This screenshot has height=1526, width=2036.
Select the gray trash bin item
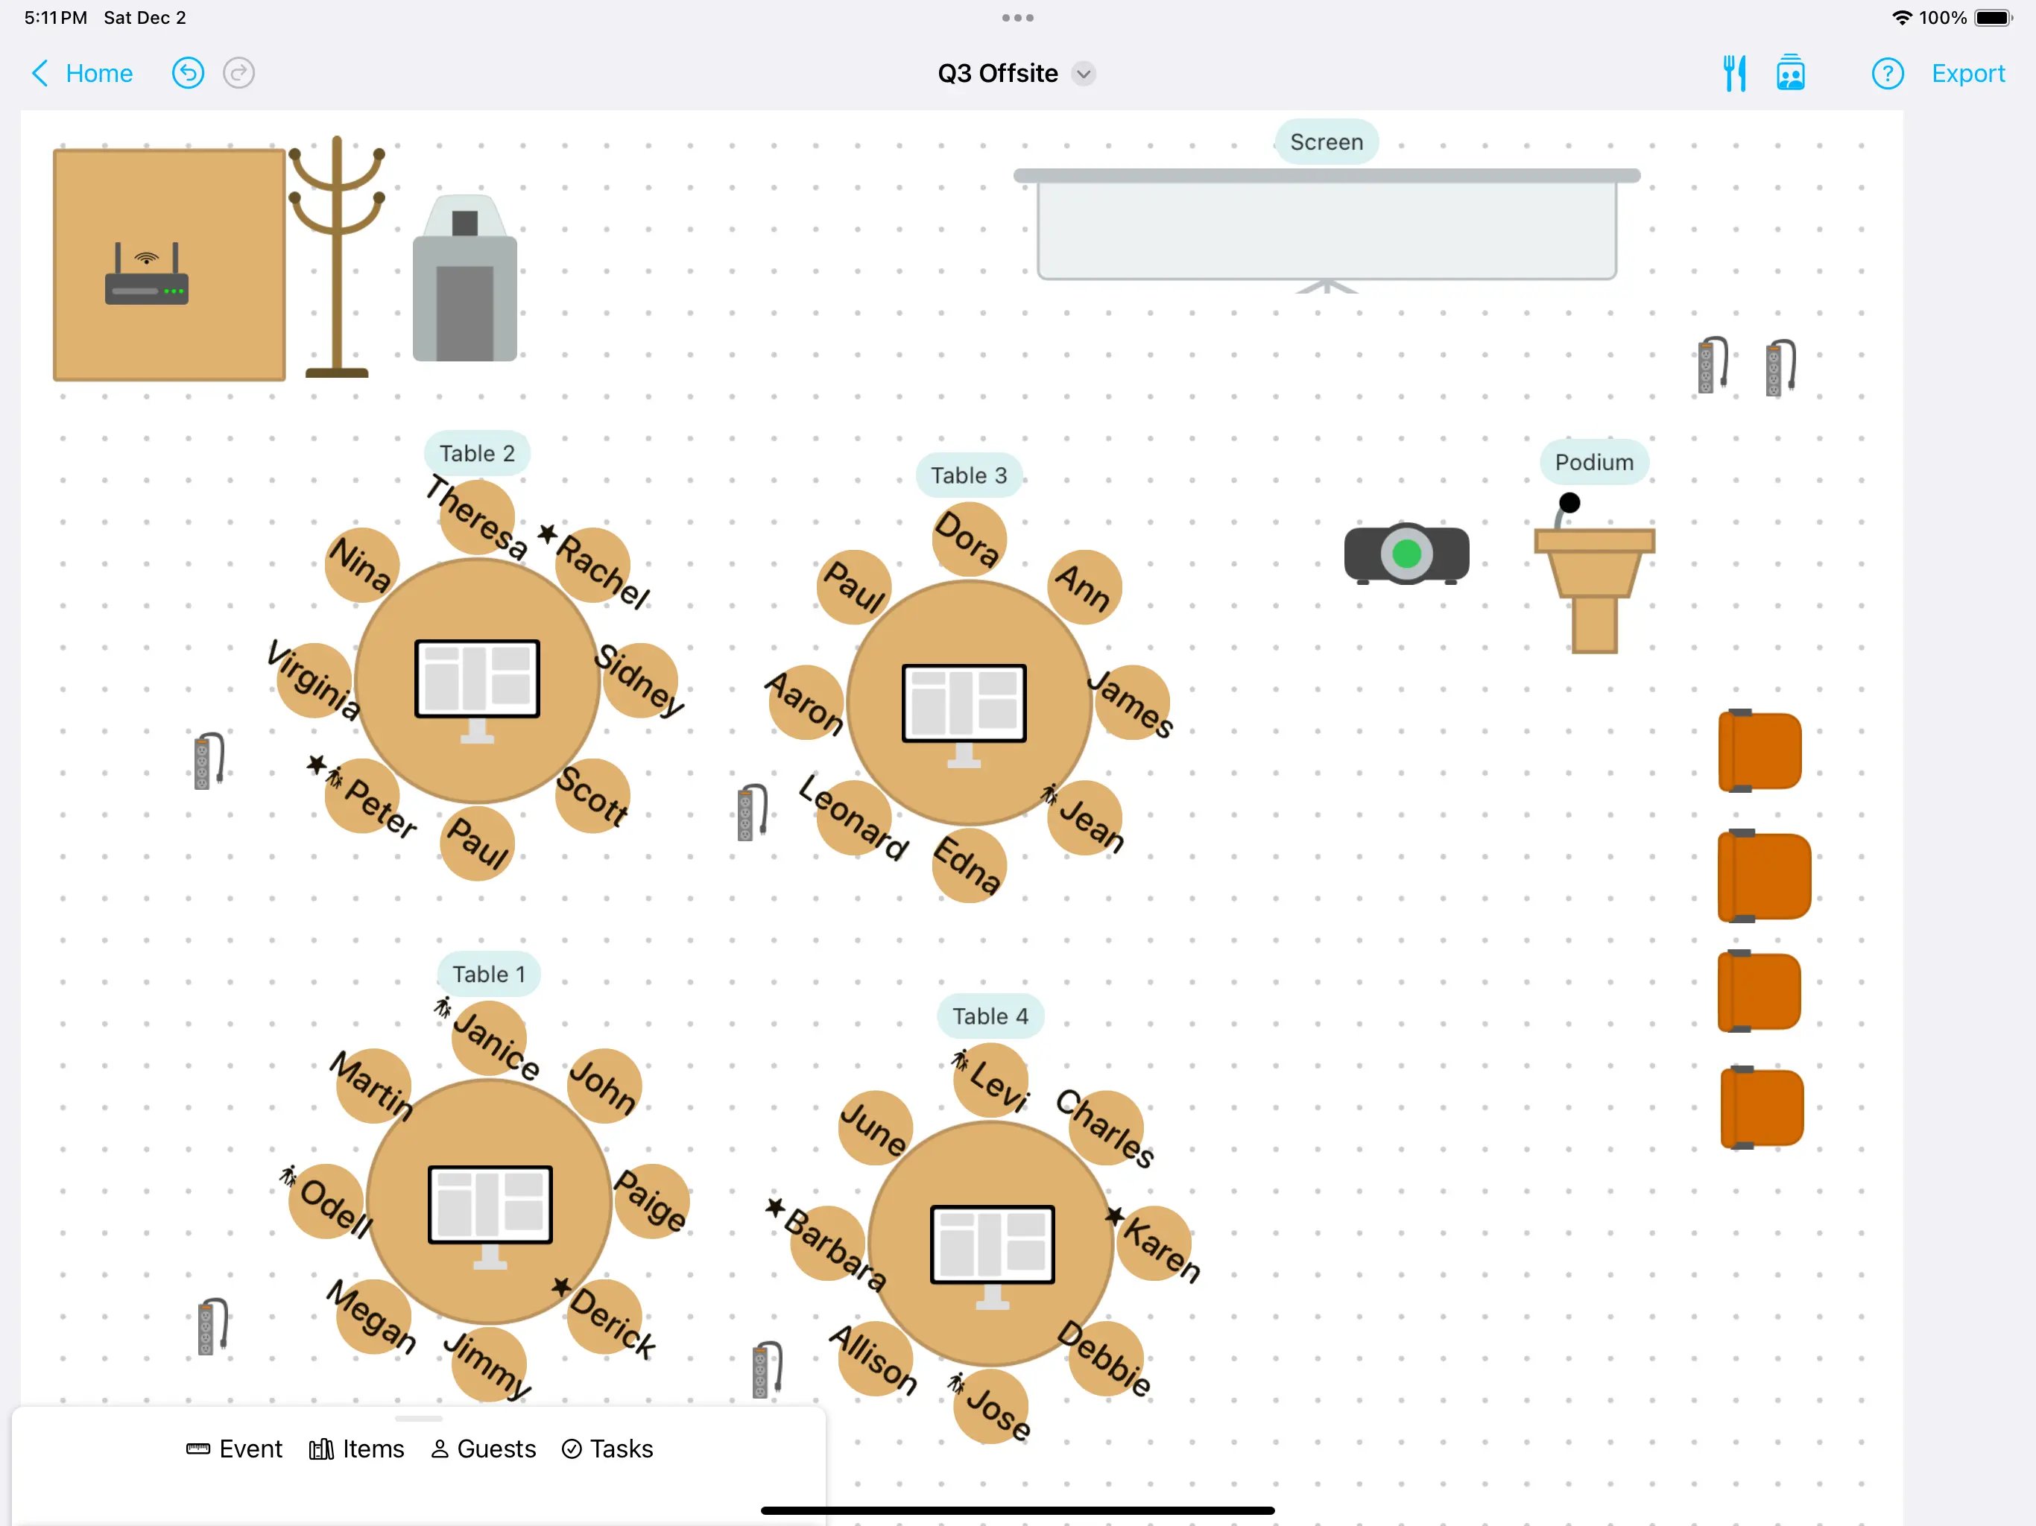click(465, 278)
